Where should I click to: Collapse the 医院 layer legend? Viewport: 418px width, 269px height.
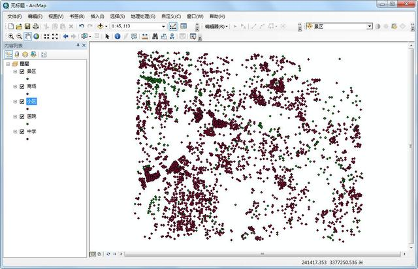pyautogui.click(x=15, y=116)
